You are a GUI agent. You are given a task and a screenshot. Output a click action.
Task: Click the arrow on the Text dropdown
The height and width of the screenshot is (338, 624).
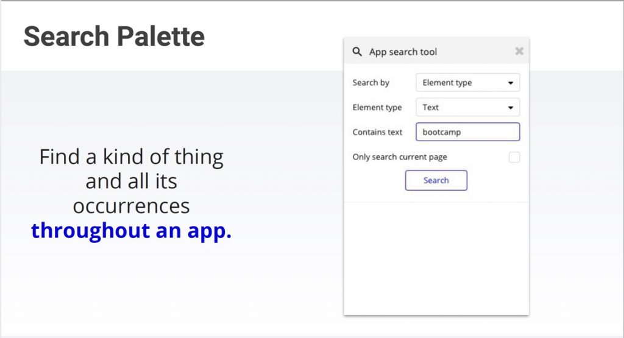pyautogui.click(x=511, y=108)
